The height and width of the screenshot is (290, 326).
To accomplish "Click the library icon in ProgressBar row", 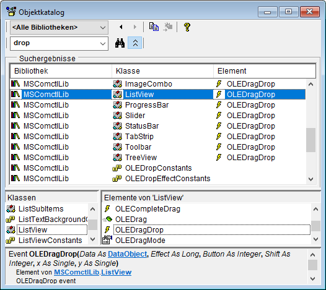I will tap(15, 104).
